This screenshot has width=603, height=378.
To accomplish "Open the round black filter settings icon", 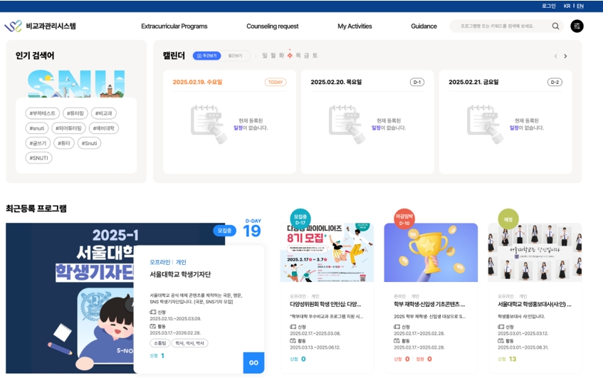I will pyautogui.click(x=577, y=26).
